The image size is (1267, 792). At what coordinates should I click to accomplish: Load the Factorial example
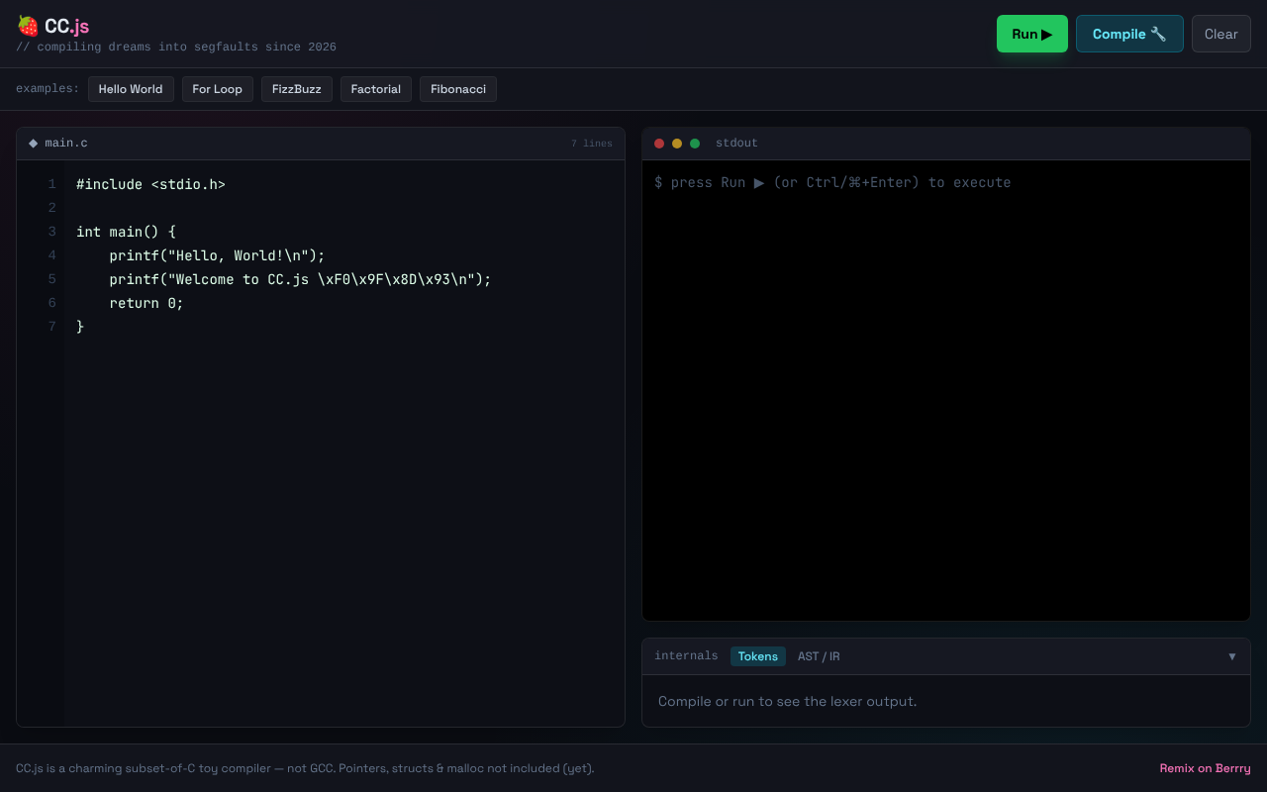pyautogui.click(x=376, y=89)
